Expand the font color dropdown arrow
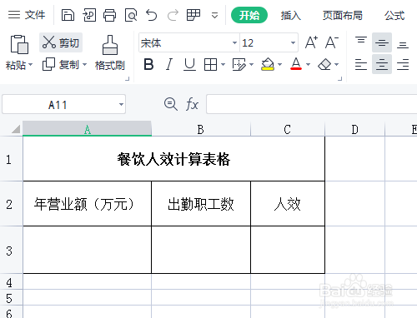 (308, 65)
